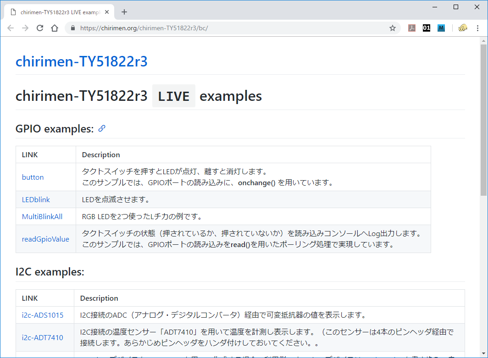Click the cat-shaped extension icon
The width and height of the screenshot is (488, 358).
coord(463,28)
